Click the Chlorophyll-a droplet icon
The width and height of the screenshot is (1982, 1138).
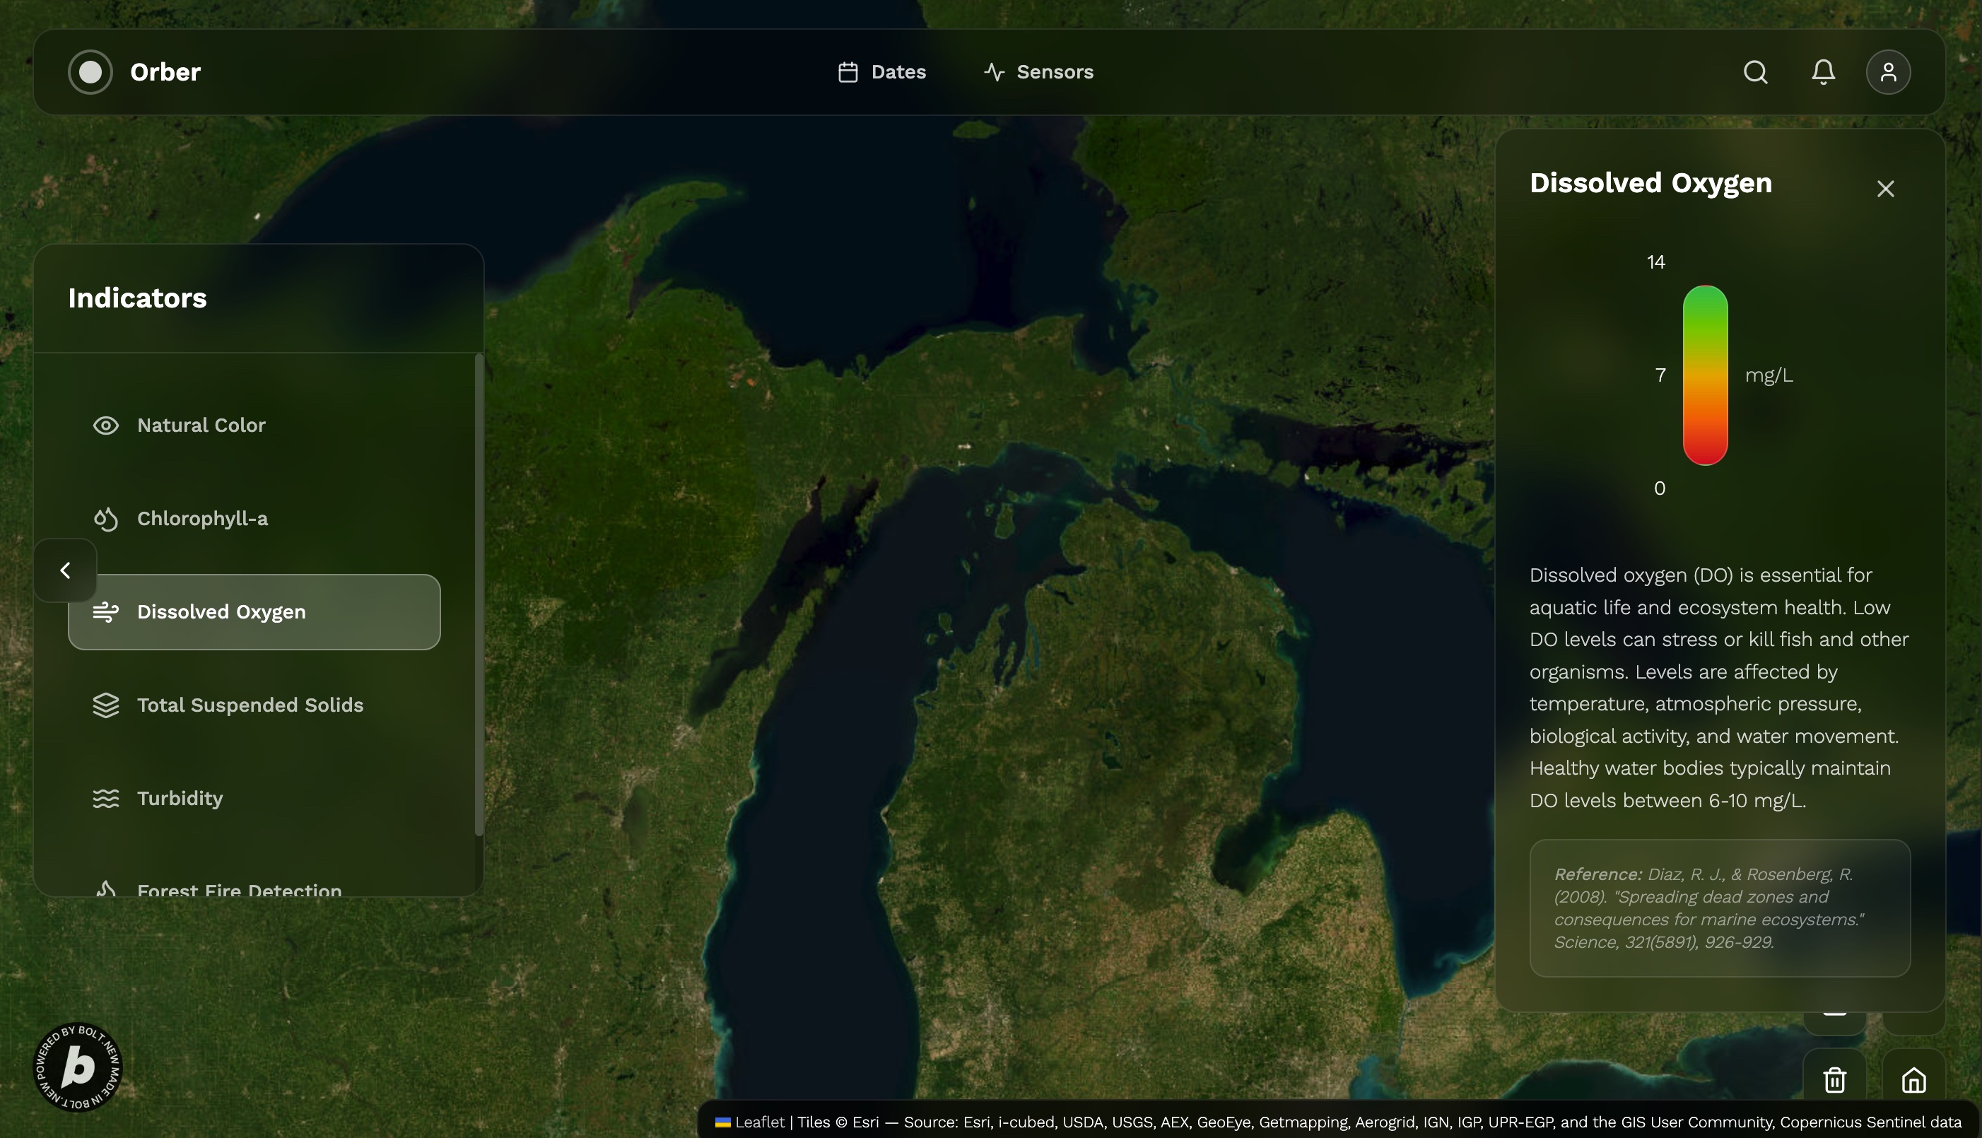[x=105, y=519]
